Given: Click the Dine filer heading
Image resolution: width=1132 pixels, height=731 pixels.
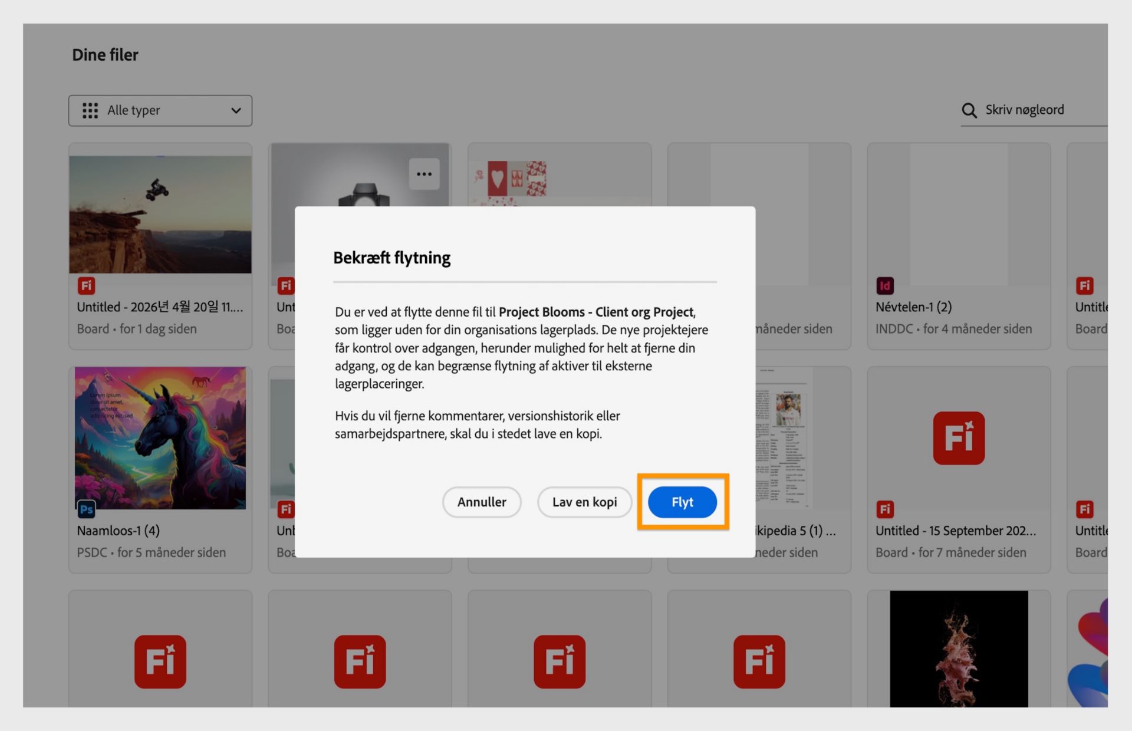Looking at the screenshot, I should pos(105,55).
